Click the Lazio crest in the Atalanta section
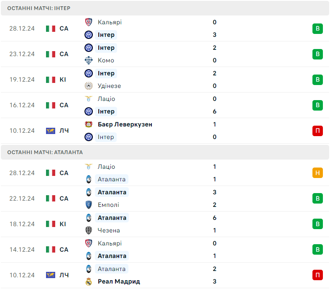 tap(88, 167)
